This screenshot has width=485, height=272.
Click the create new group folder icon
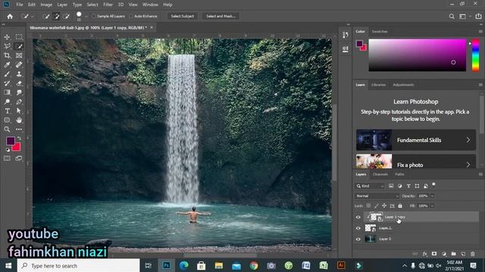[453, 254]
